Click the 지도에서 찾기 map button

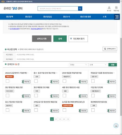(78, 39)
